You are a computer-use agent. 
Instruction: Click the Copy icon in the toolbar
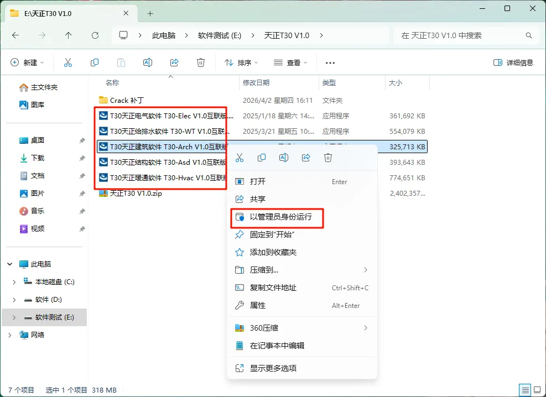click(x=95, y=62)
